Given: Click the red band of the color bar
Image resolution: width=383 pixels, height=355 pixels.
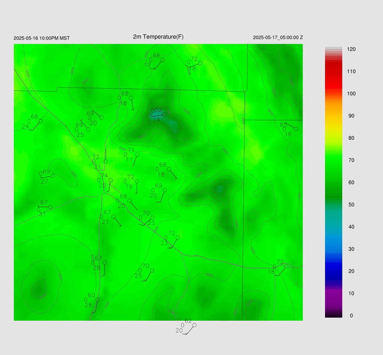Looking at the screenshot, I should pos(333,75).
